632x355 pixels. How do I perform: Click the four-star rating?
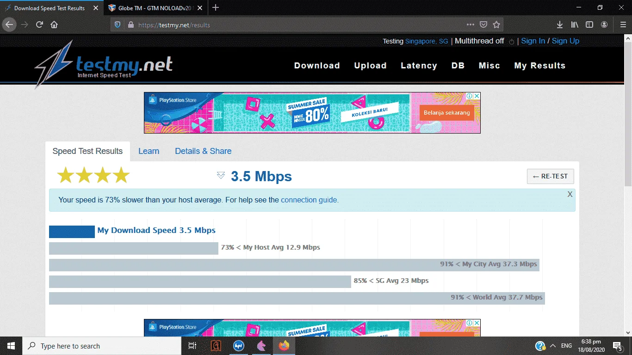[x=93, y=175]
